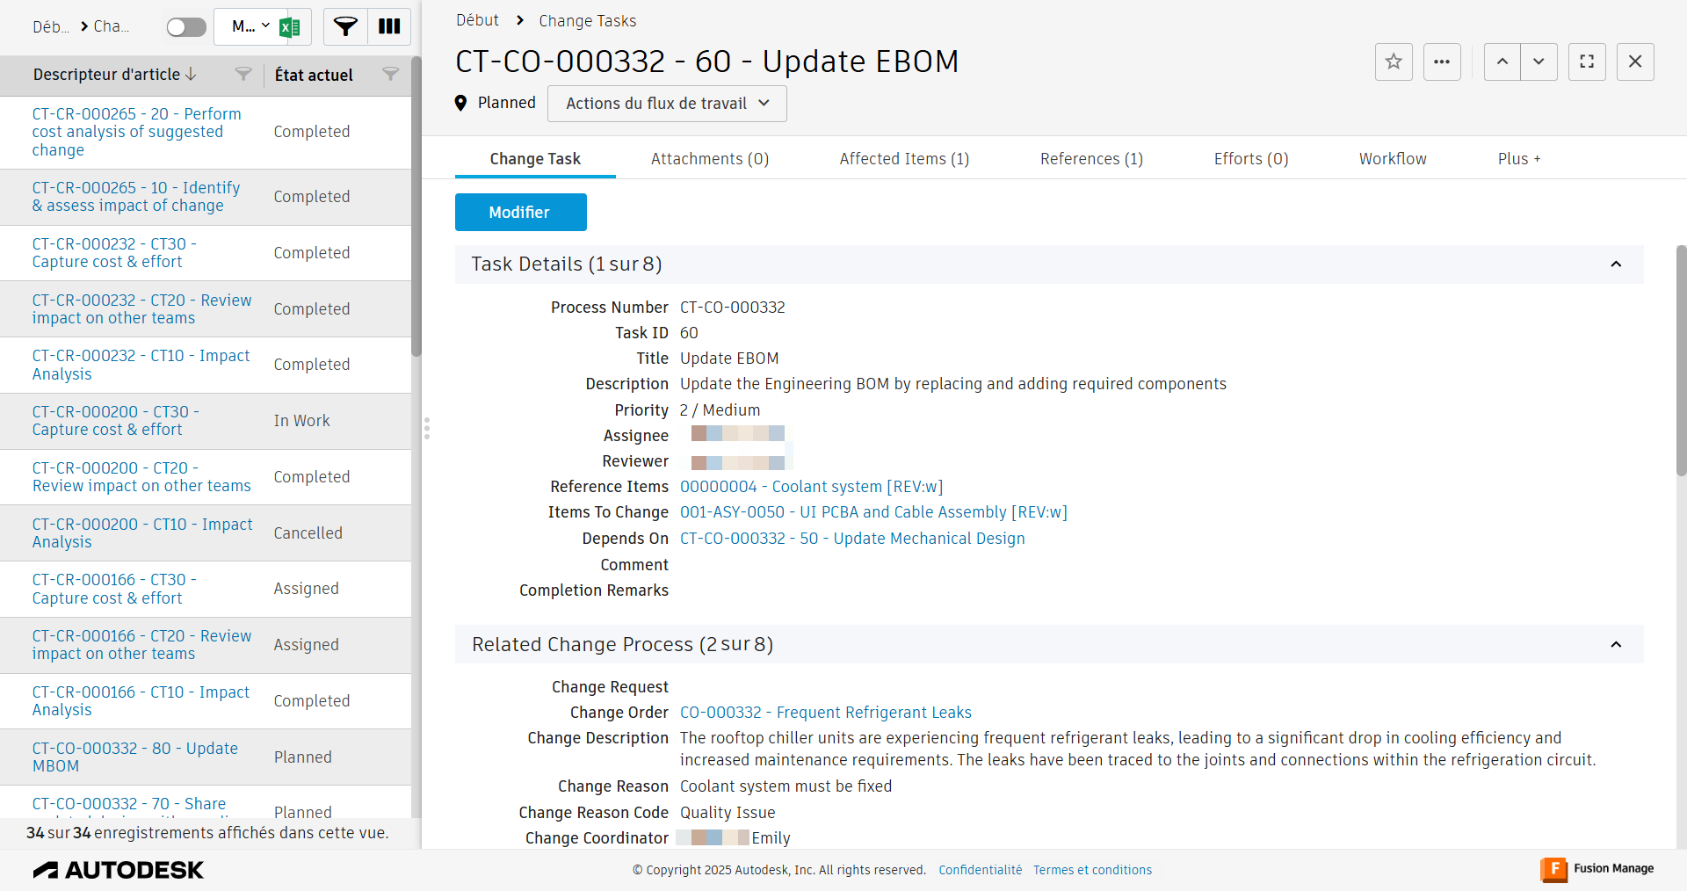1687x891 pixels.
Task: Open CT-CR-000200 - CT30 Capture cost task
Action: [116, 421]
